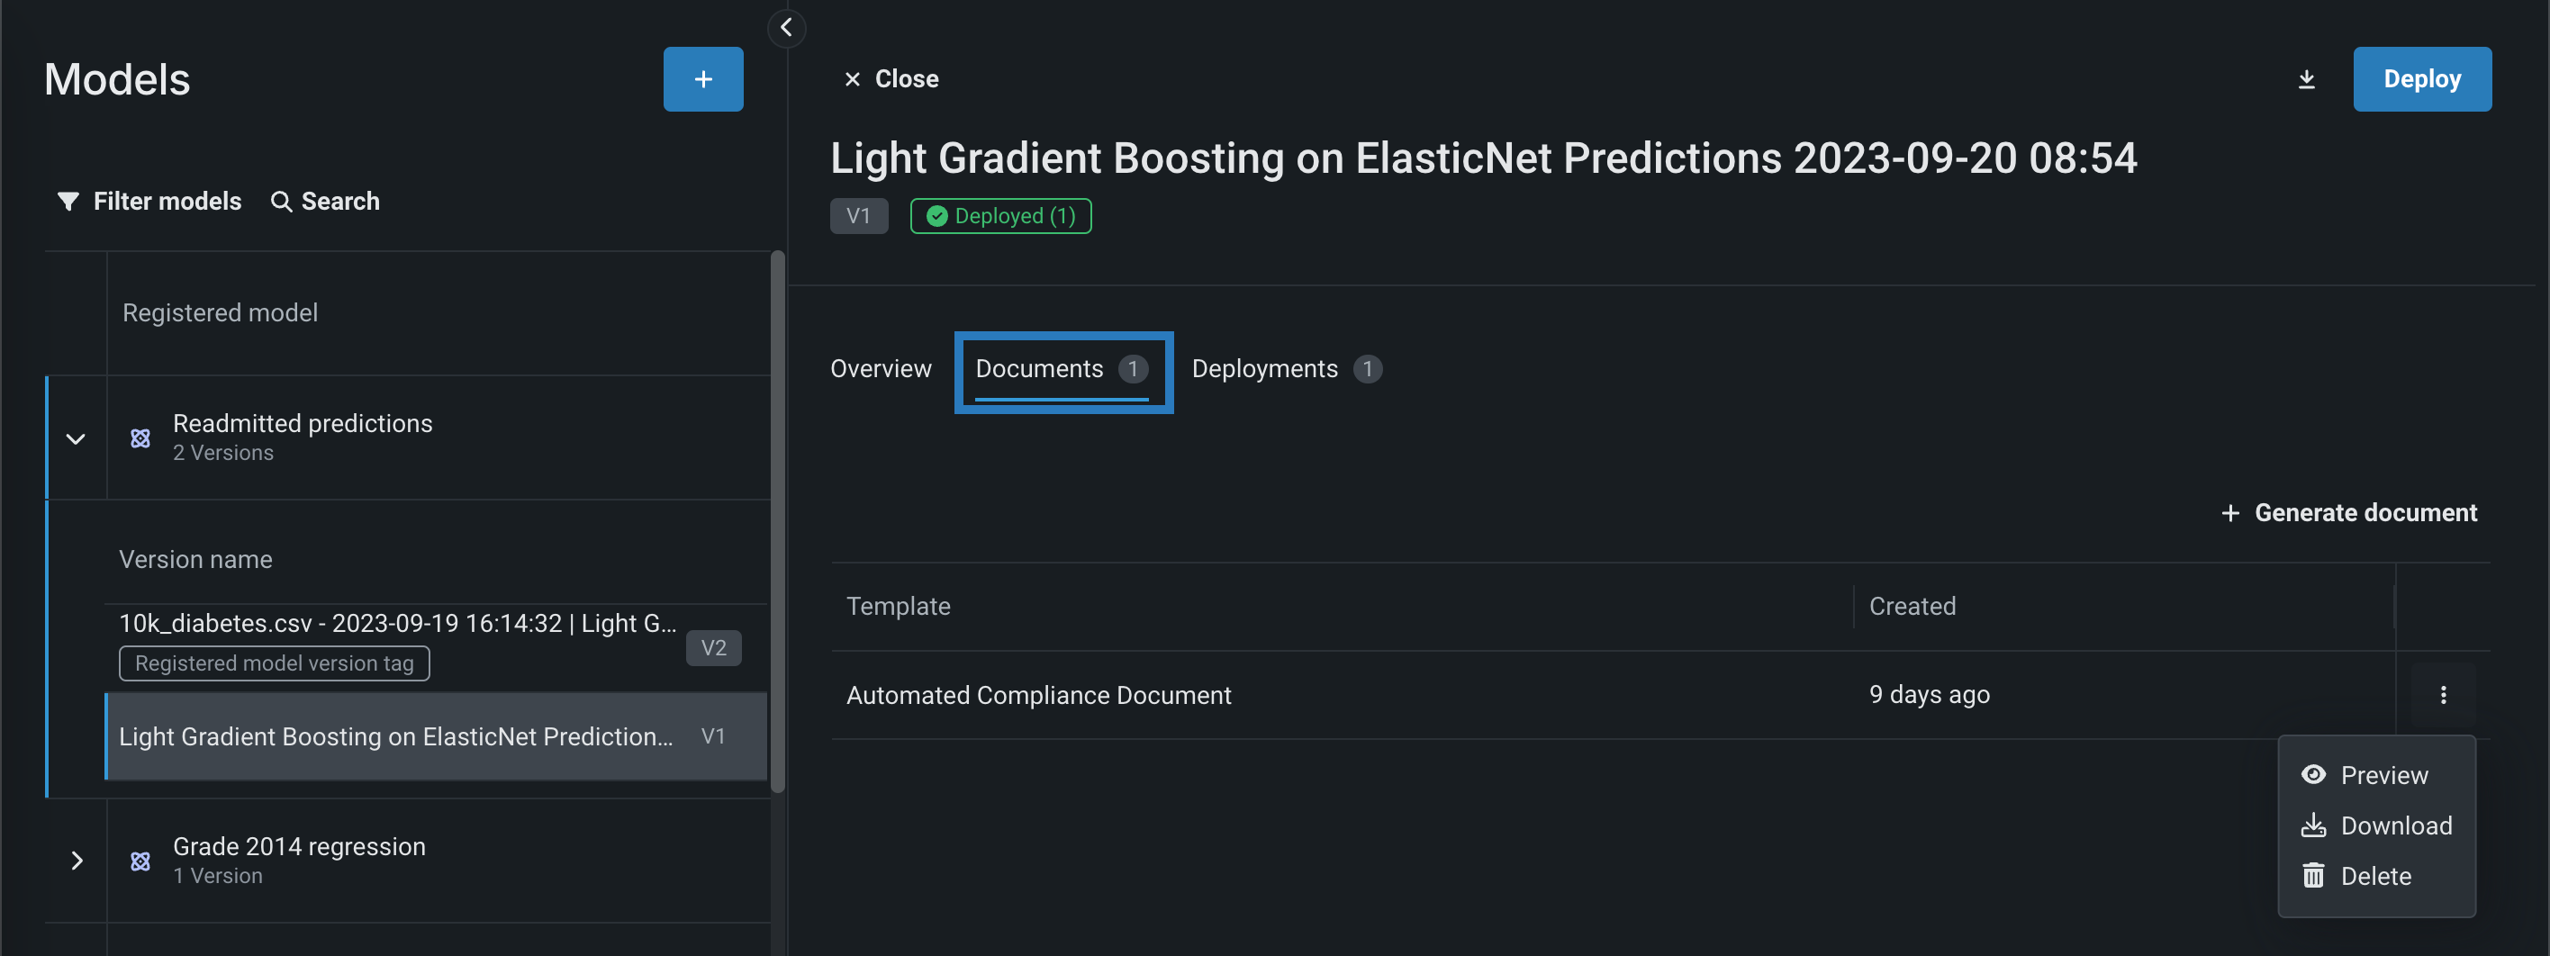The width and height of the screenshot is (2550, 956).
Task: Open the three-dot document actions menu
Action: [x=2442, y=695]
